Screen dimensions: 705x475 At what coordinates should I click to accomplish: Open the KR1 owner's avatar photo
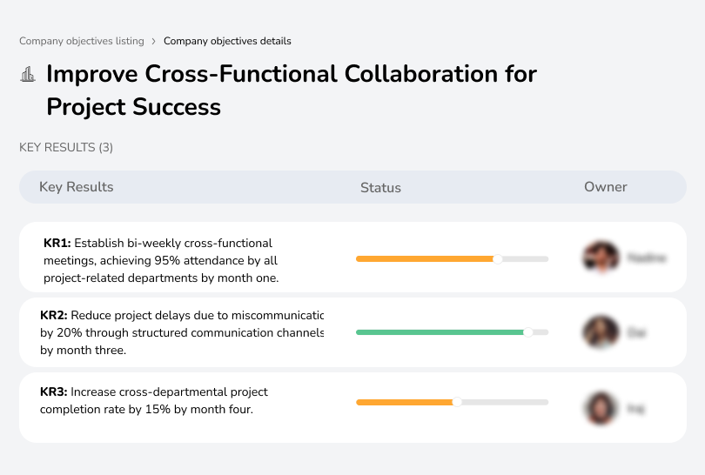(601, 258)
